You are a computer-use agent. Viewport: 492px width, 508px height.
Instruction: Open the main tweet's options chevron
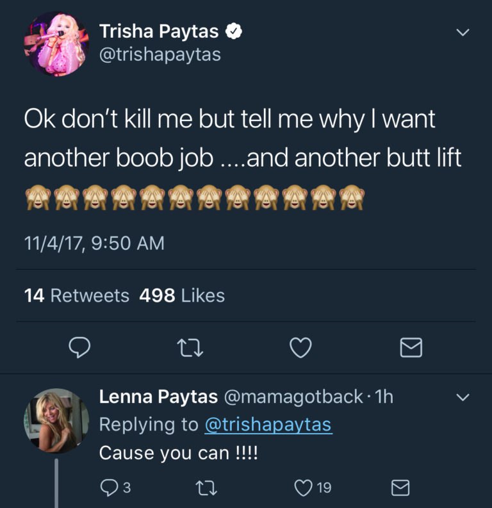point(463,32)
